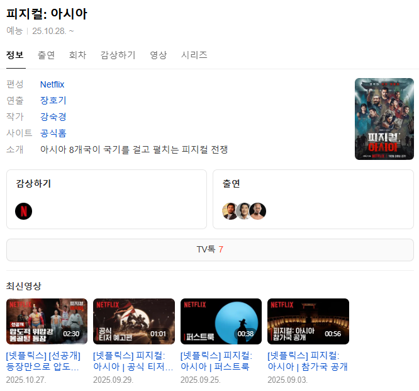Switch to the 출연 tab

click(x=46, y=55)
